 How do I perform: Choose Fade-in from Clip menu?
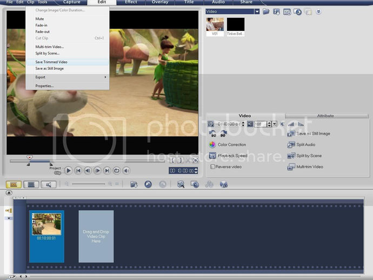point(68,25)
